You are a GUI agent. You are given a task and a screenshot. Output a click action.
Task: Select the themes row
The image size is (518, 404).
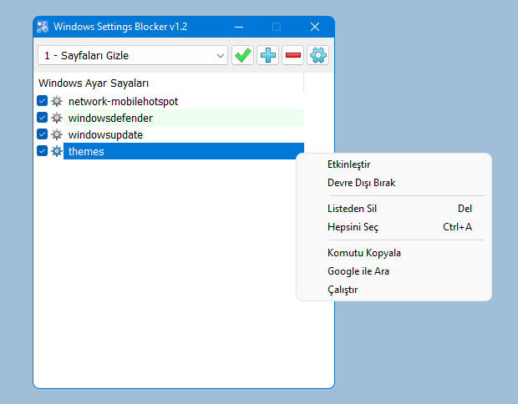[x=183, y=151]
